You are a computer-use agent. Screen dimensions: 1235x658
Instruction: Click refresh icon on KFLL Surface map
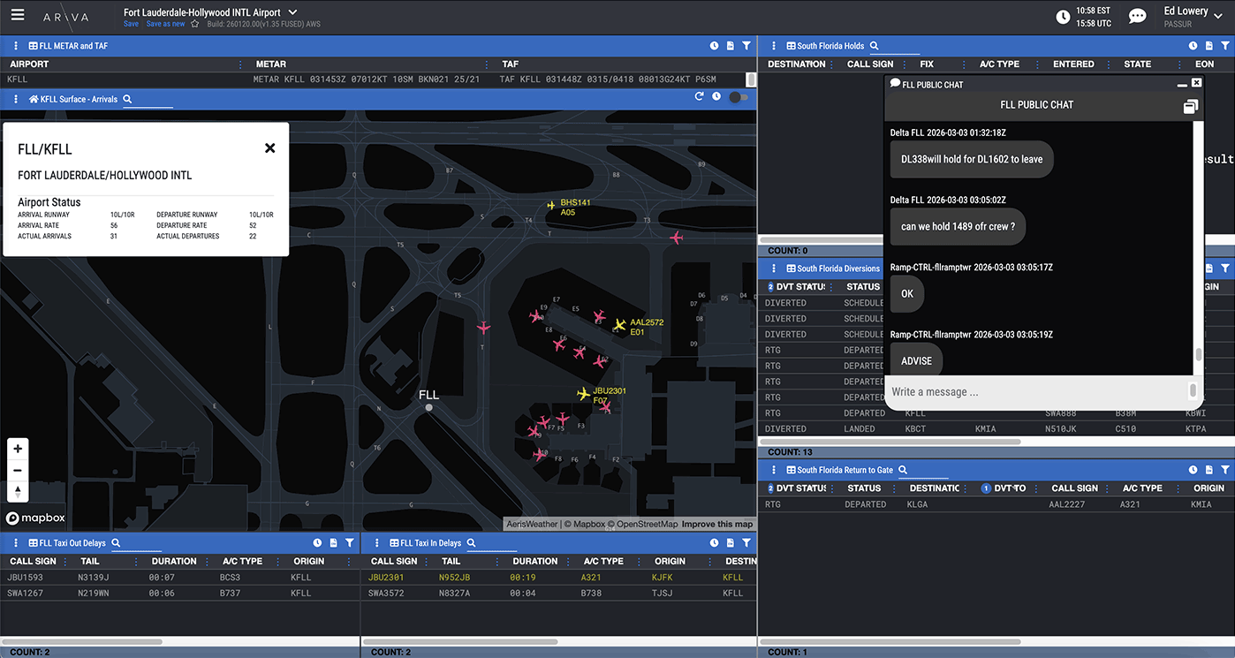[699, 96]
